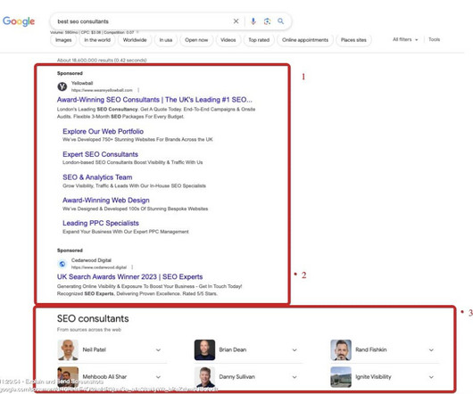Open Explore Our Web Portfolio sitelink
Viewport: 473px width, 394px height.
click(103, 131)
